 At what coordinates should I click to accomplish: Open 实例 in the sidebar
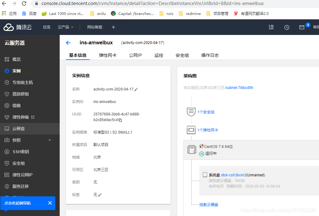click(x=30, y=71)
